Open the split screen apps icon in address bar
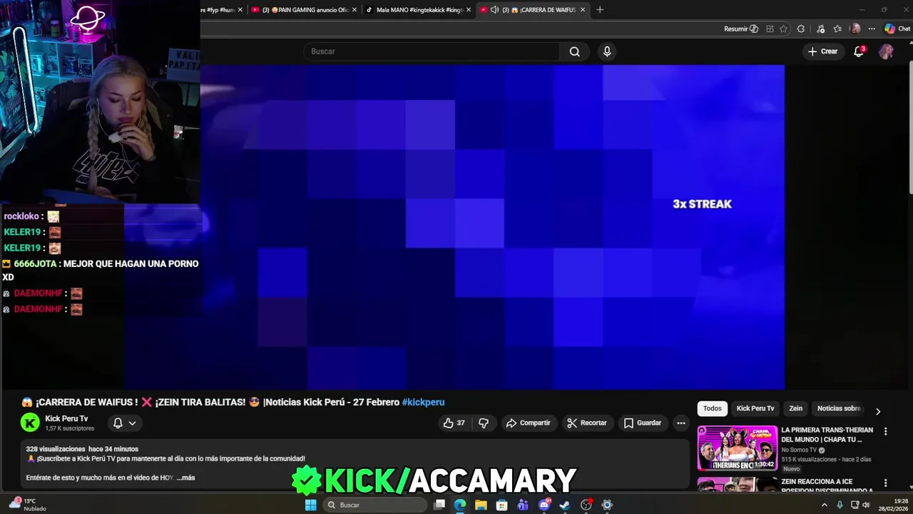This screenshot has width=913, height=514. (770, 29)
